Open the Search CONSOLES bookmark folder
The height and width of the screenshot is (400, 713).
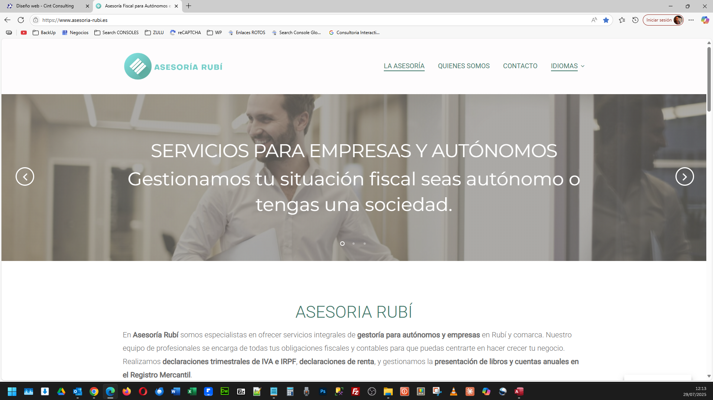coord(117,33)
